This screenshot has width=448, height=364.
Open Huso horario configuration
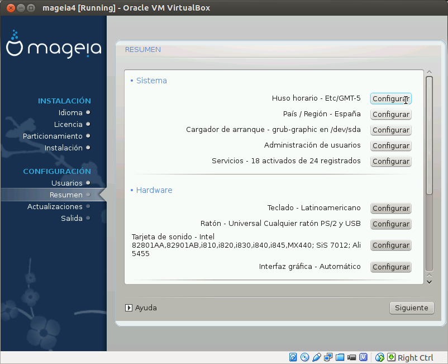point(390,98)
